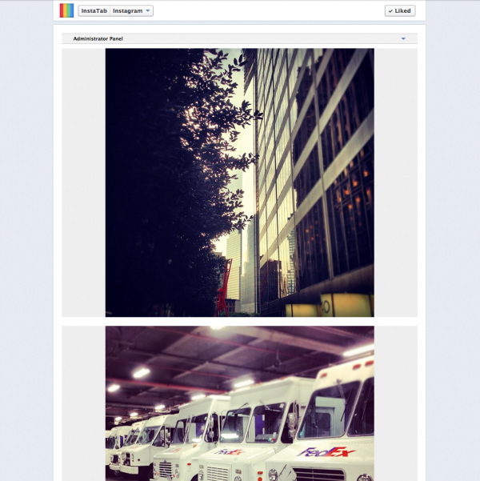The width and height of the screenshot is (480, 481).
Task: Click the InstaTab button
Action: 94,10
